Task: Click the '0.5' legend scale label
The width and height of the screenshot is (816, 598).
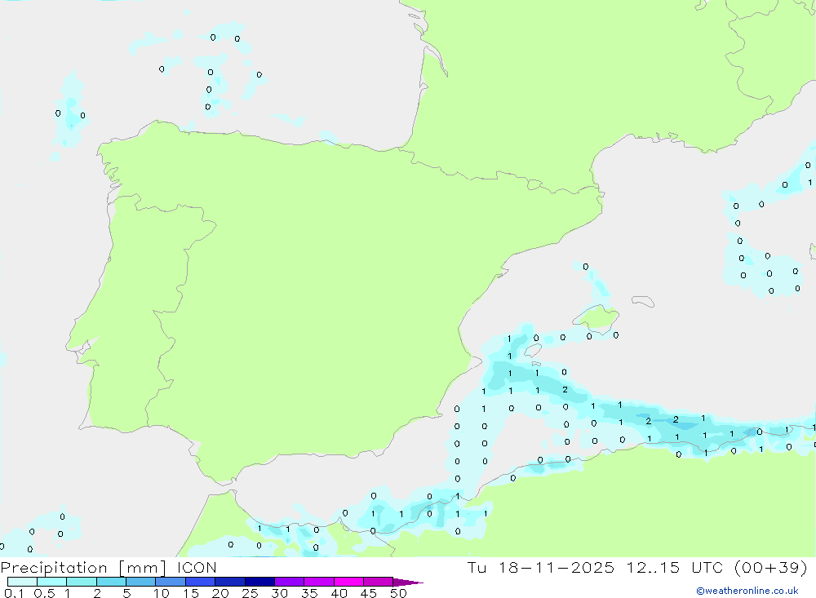Action: (x=44, y=593)
